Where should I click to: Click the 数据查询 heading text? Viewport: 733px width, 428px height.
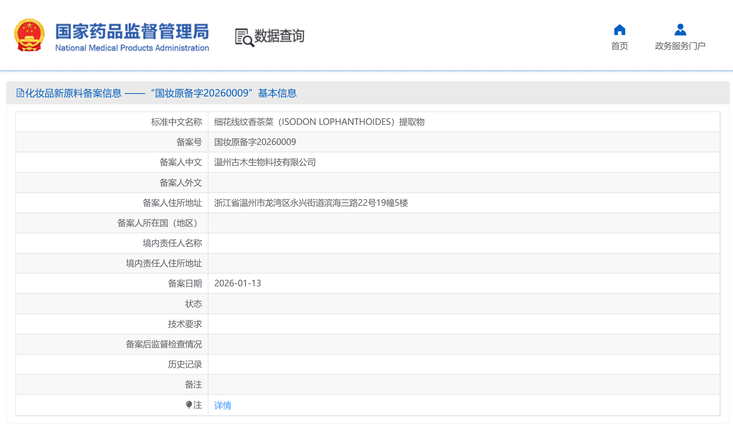[x=279, y=36]
